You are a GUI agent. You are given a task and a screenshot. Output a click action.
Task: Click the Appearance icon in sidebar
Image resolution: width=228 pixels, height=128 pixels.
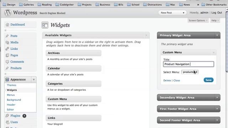click(7, 79)
